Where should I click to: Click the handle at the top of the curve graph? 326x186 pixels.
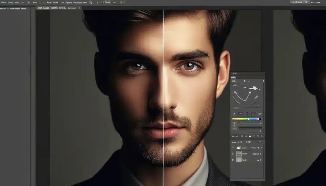[254, 88]
